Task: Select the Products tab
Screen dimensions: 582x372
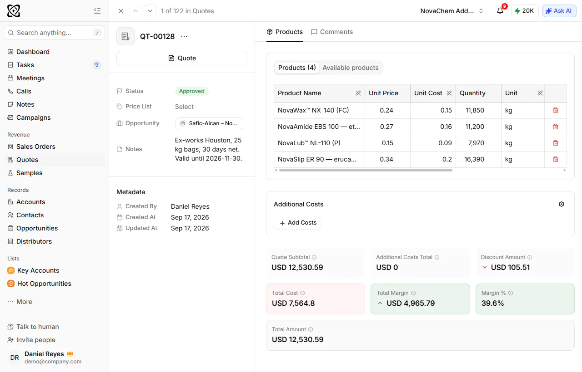Action: 285,32
